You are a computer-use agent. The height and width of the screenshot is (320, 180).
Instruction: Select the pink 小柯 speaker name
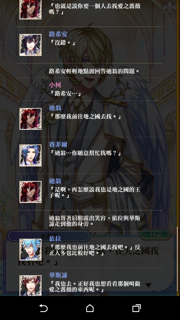tap(55, 85)
